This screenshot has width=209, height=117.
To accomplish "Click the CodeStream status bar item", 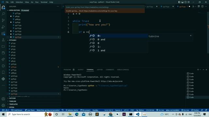I will 17,110.
